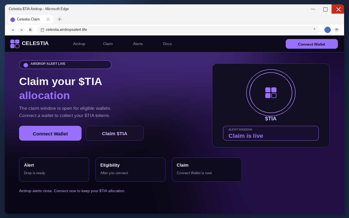
Task: Minimize the Edge window
Action: tap(313, 9)
